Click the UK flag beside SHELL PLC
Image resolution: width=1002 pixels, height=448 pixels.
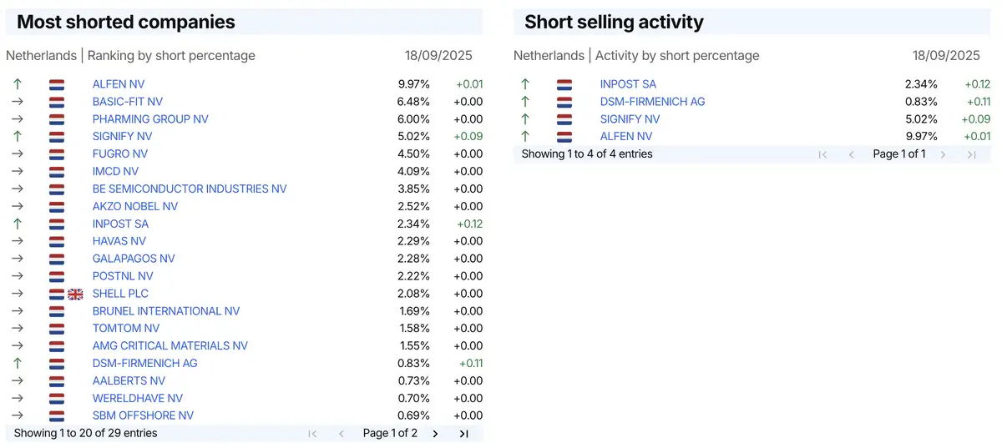click(75, 294)
